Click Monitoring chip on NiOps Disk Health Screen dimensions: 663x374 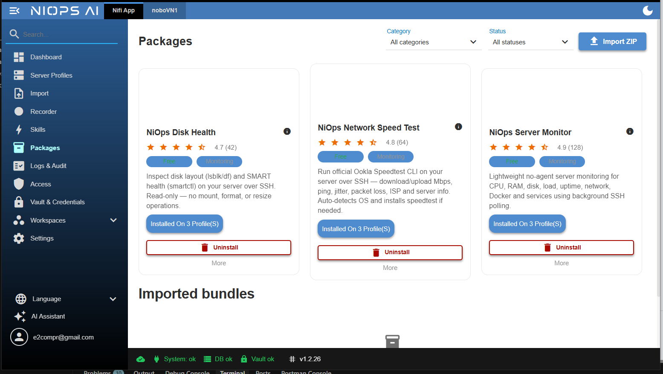(219, 162)
